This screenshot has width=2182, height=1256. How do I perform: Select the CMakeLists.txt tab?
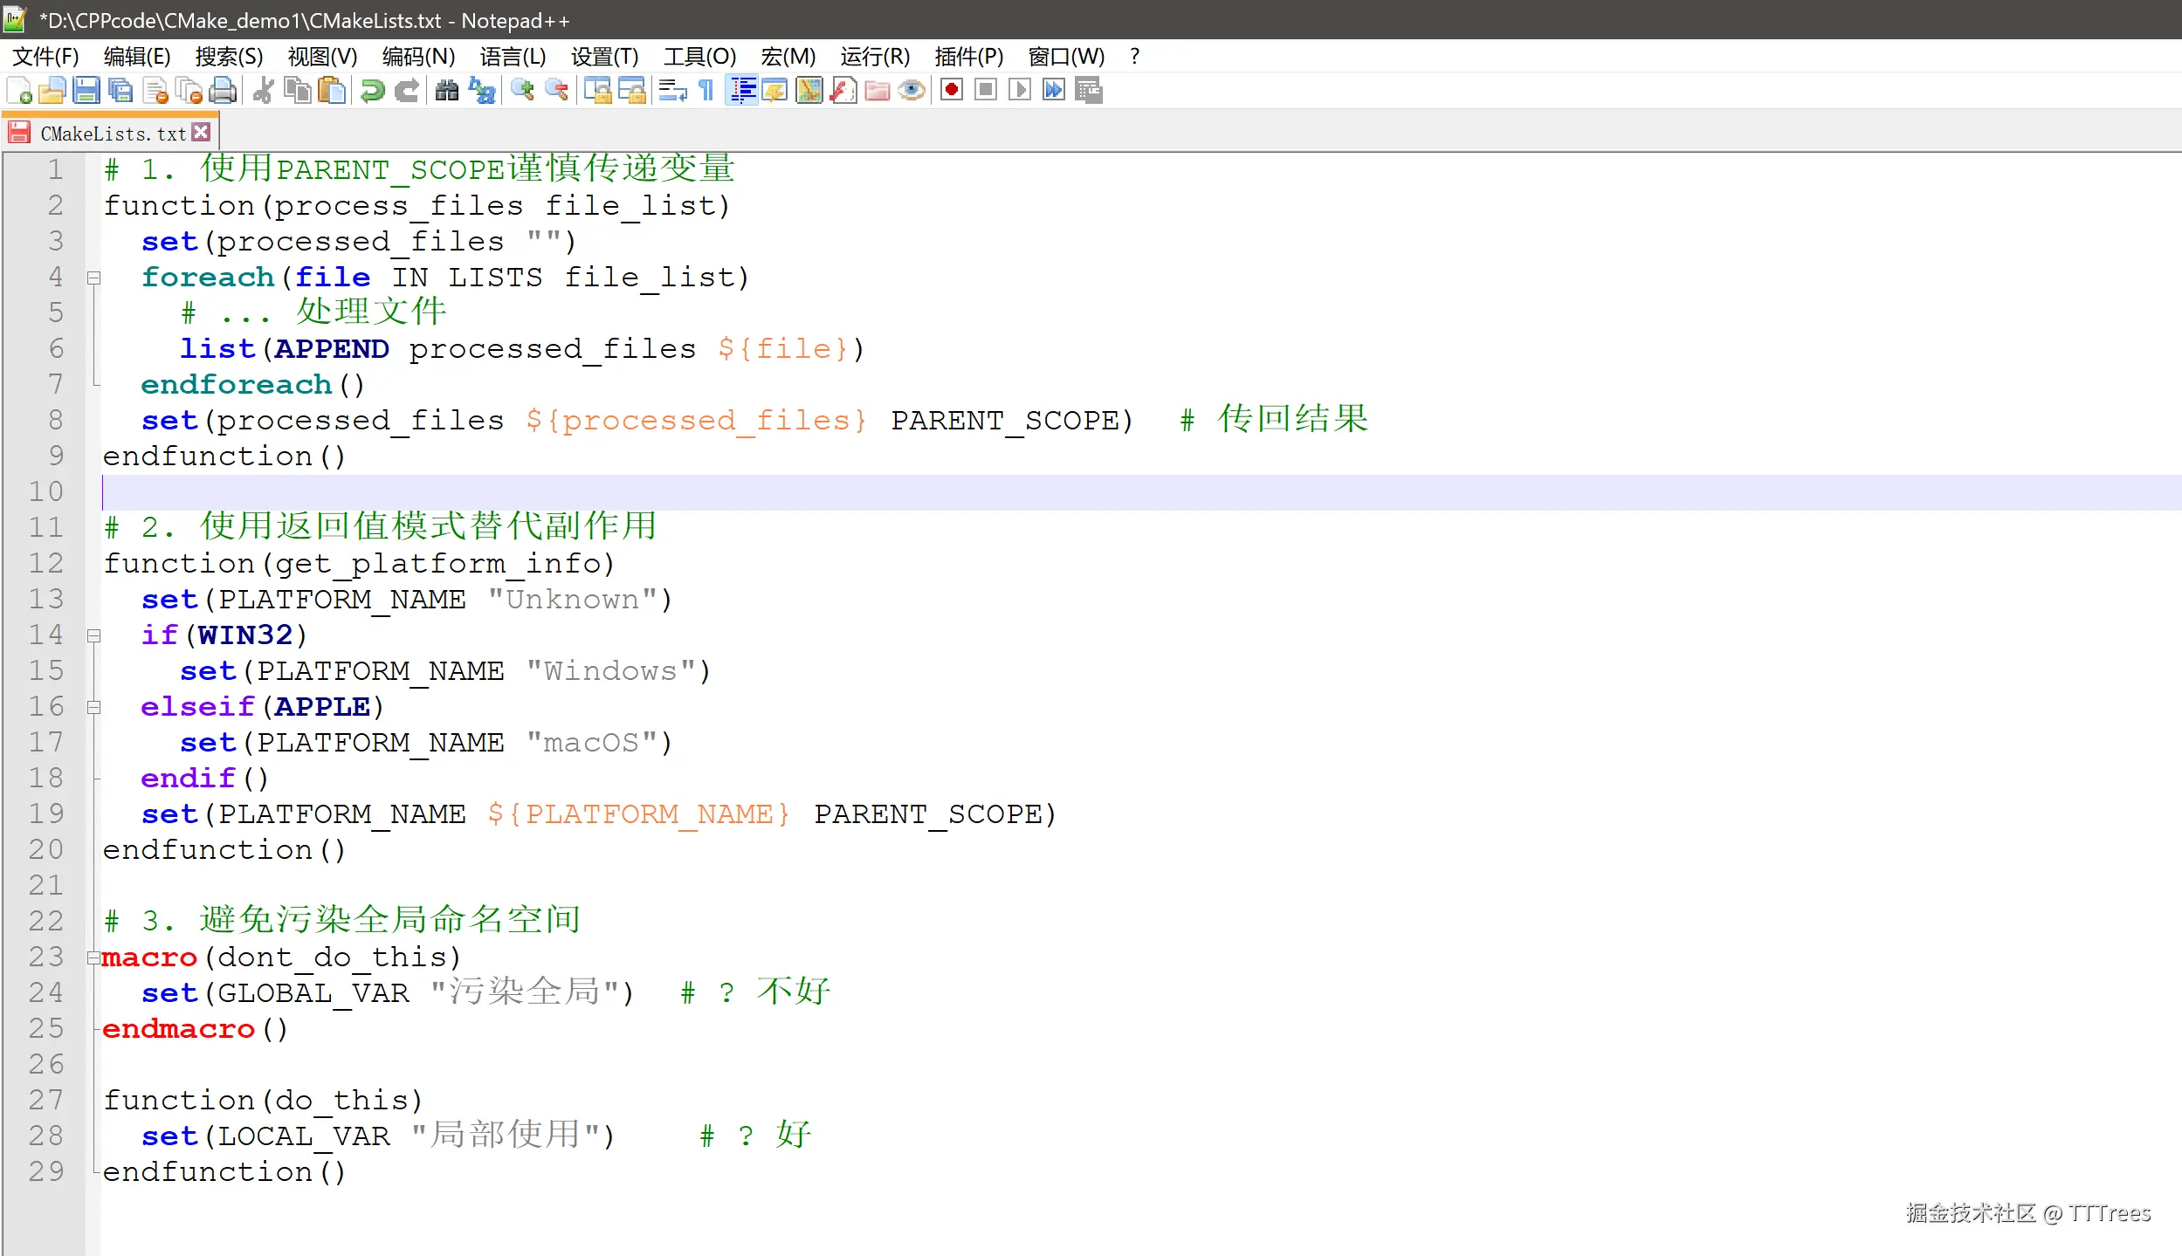(112, 134)
